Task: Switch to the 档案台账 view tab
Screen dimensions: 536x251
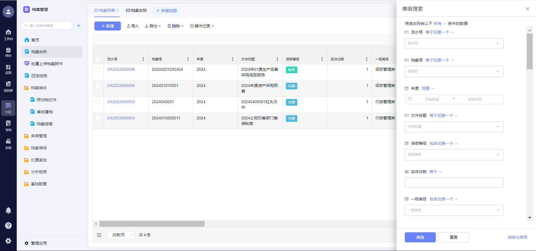Action: (x=137, y=11)
